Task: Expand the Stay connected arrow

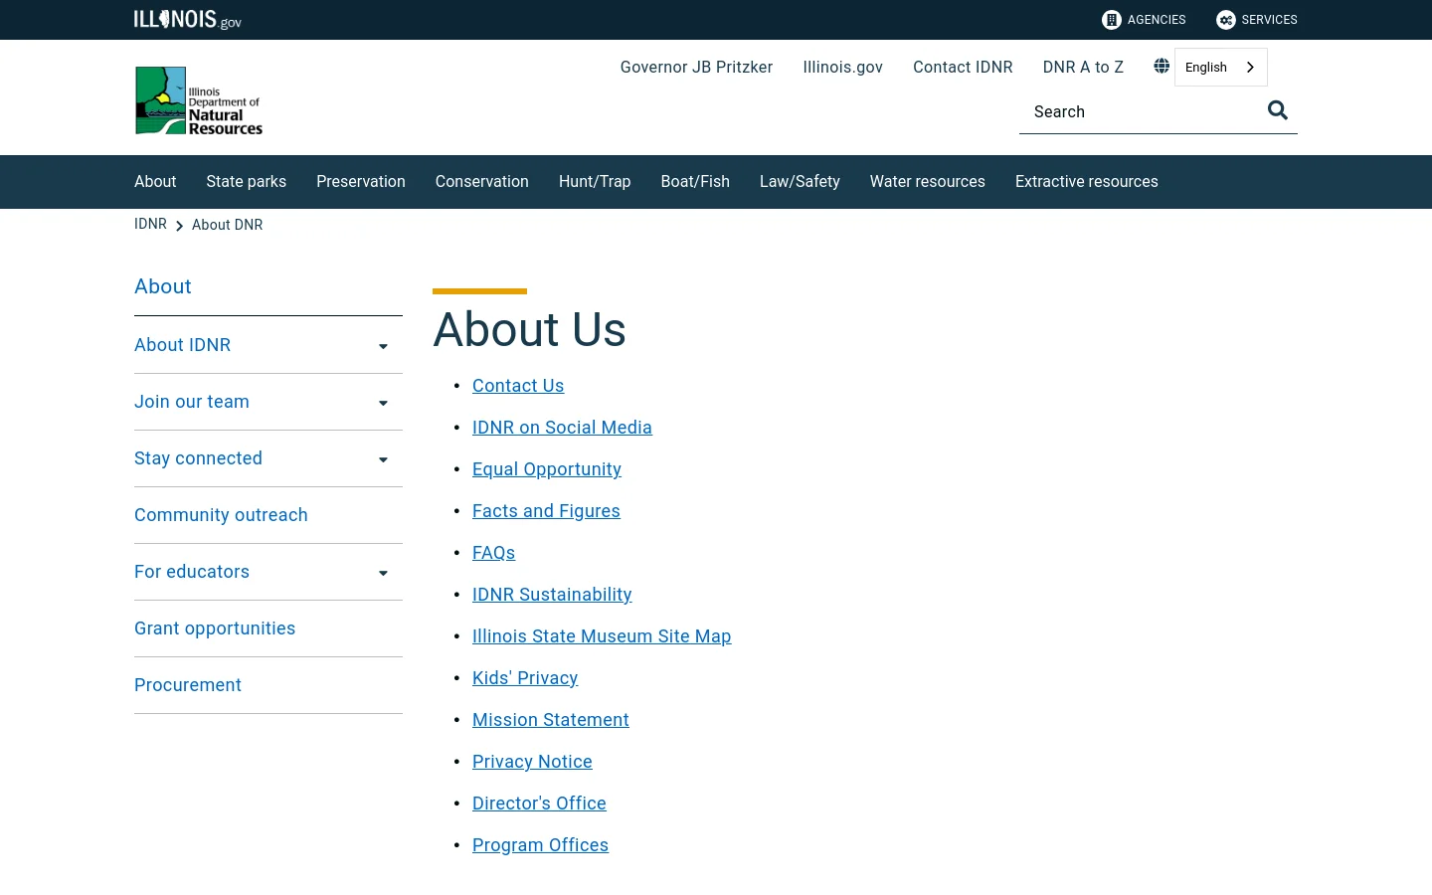Action: coord(383,459)
